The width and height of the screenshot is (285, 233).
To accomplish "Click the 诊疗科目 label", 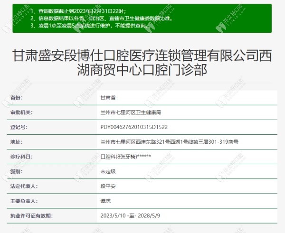I will click(21, 157).
